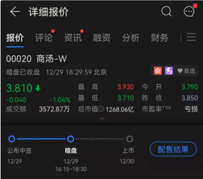Add stock to 自选 watchlist
The image size is (203, 179).
(186, 71)
